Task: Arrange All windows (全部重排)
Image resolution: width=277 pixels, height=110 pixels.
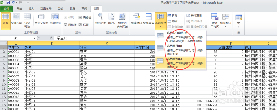Action: tap(148, 19)
